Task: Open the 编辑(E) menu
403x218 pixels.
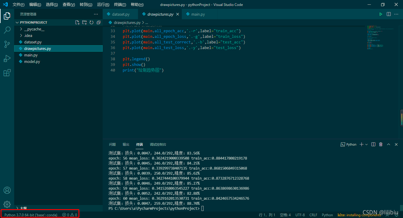Action: click(35, 4)
